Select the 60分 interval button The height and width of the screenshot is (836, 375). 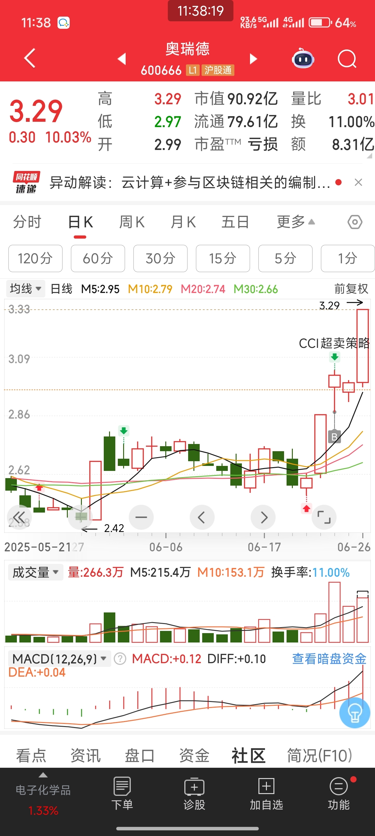click(98, 258)
